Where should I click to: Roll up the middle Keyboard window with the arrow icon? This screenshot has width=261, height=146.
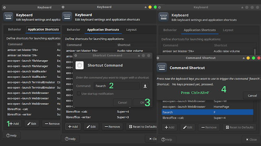point(146,7)
